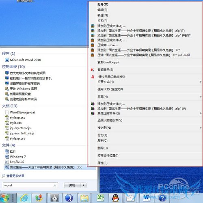Open 属性(R) from the context menu

[x=102, y=163]
